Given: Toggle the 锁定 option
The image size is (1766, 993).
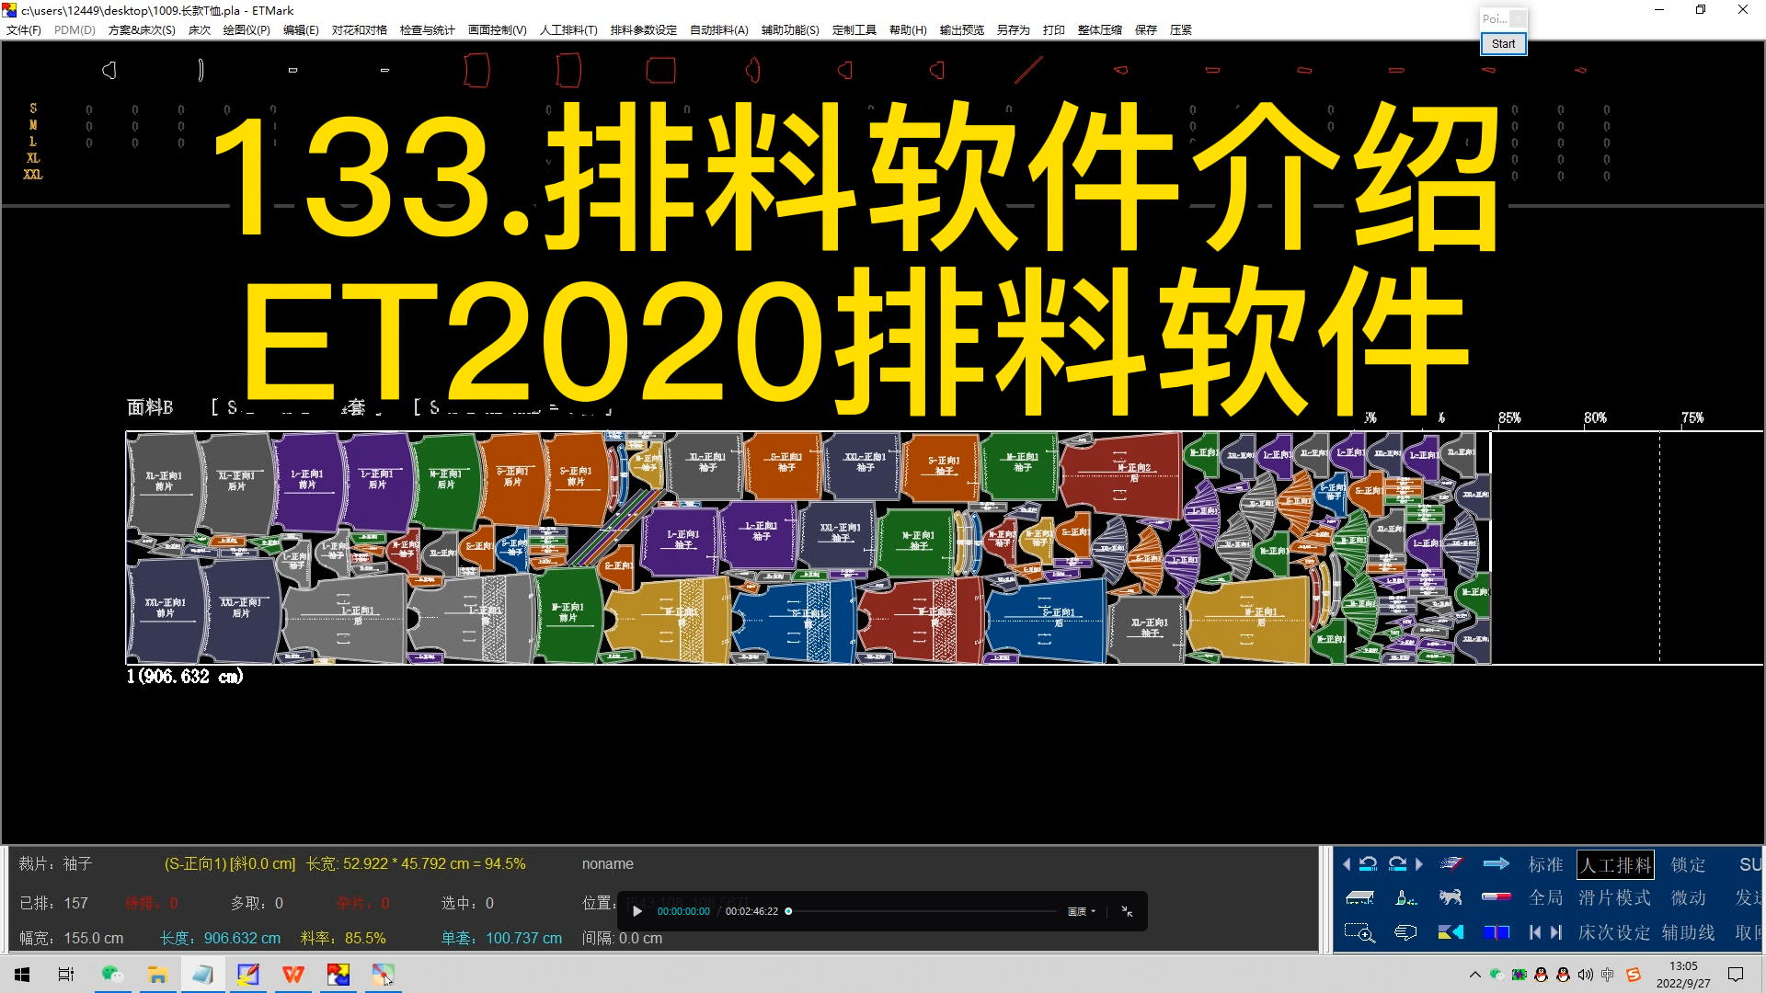Looking at the screenshot, I should click(1688, 864).
